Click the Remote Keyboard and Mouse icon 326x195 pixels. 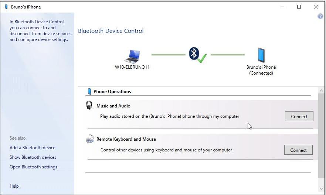tap(90, 139)
